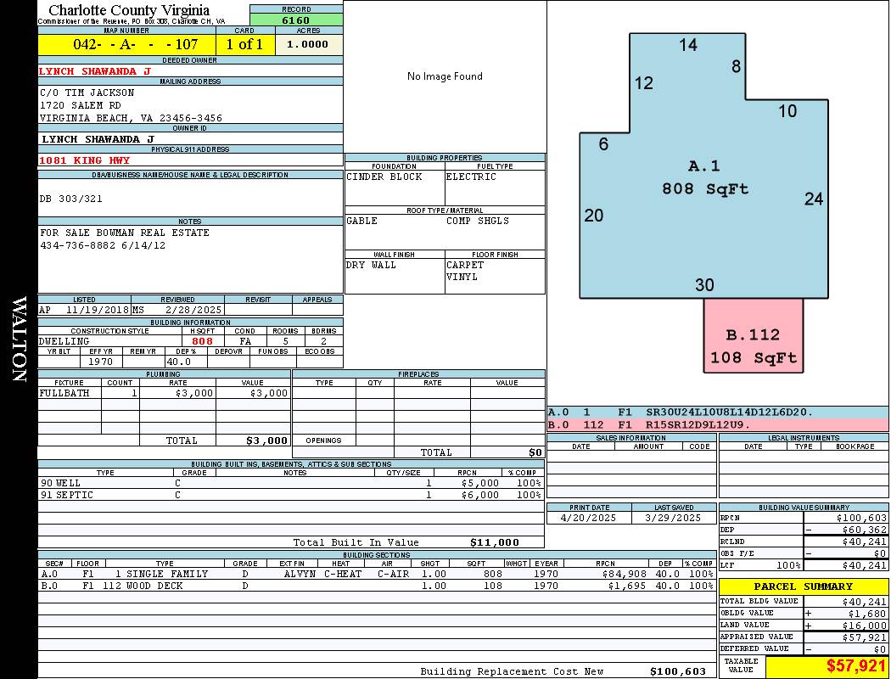The height and width of the screenshot is (679, 891).
Task: Select the red HSQFT value 808
Action: [202, 341]
